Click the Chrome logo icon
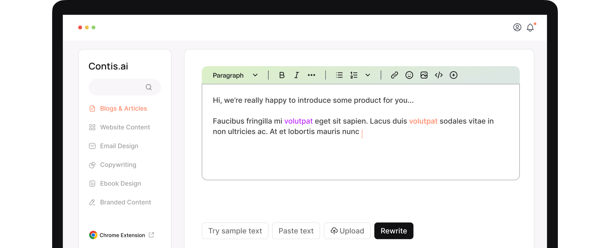The height and width of the screenshot is (248, 610). [x=93, y=235]
